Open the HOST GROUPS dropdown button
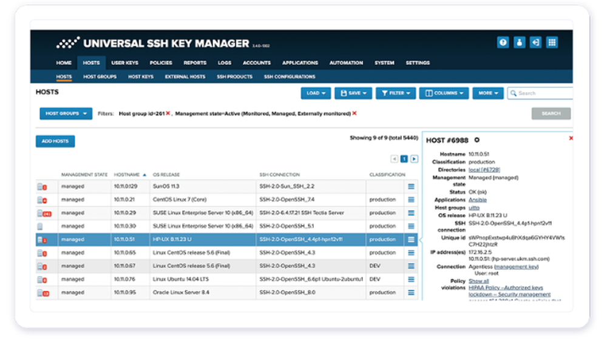 click(66, 113)
